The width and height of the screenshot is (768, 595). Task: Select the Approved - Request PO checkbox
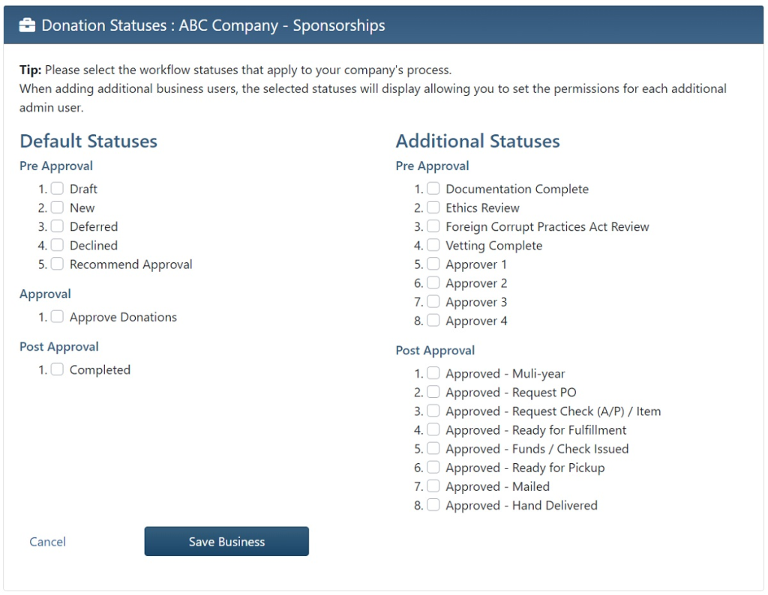click(433, 392)
